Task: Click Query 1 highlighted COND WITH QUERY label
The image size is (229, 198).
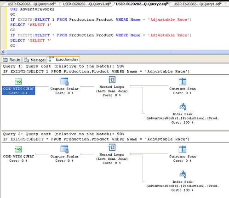Action: coord(18,91)
